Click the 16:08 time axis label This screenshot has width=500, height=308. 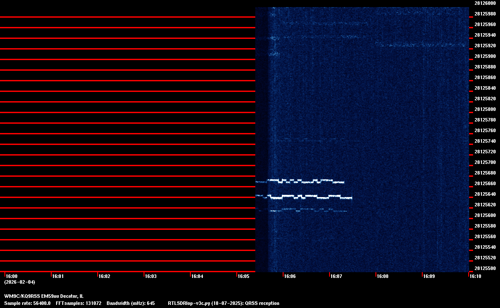(383, 277)
